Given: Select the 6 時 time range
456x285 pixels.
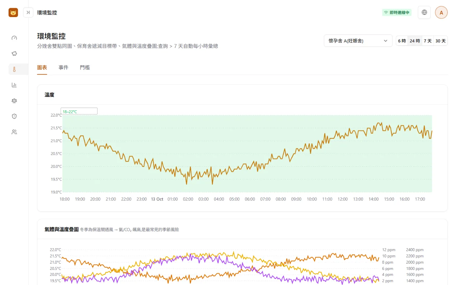Looking at the screenshot, I should [402, 41].
